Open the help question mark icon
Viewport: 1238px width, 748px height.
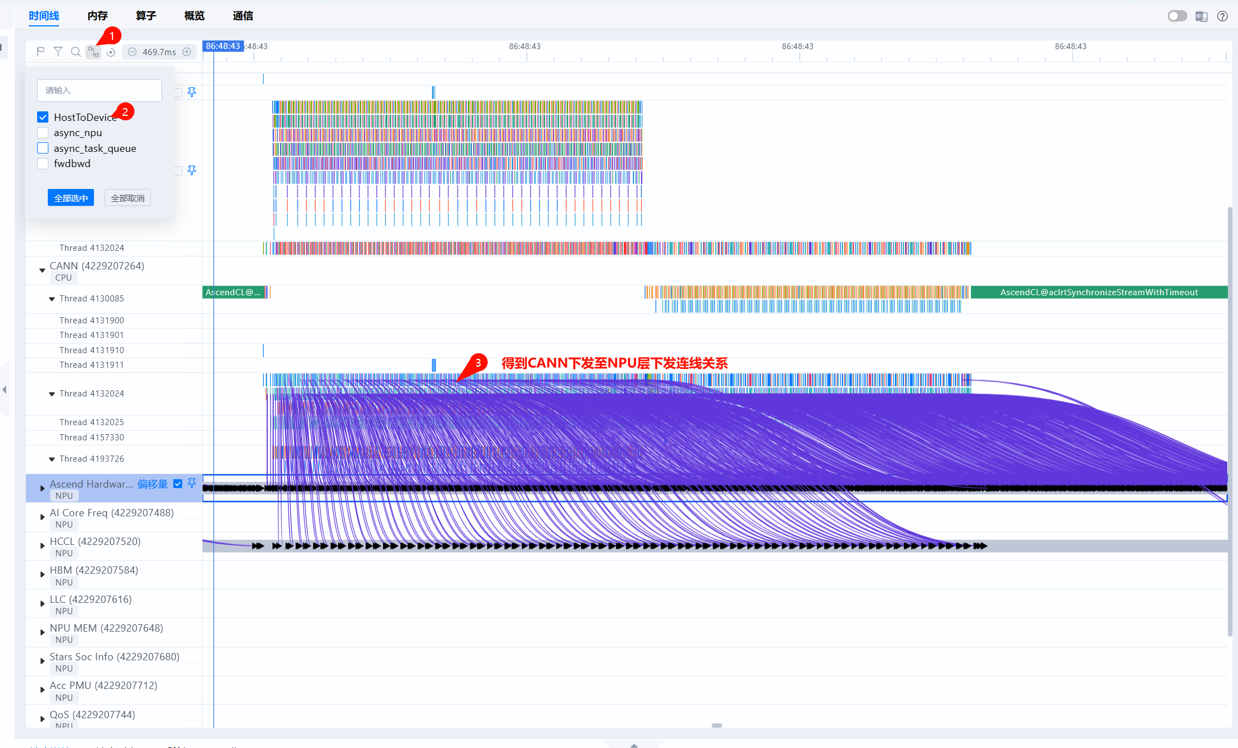click(1222, 16)
